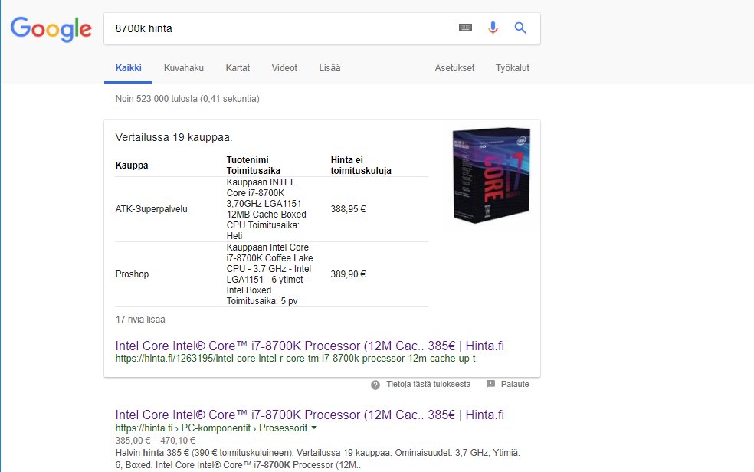Screen dimensions: 754x472
Task: Submit search with magnifying glass icon
Action: [520, 28]
